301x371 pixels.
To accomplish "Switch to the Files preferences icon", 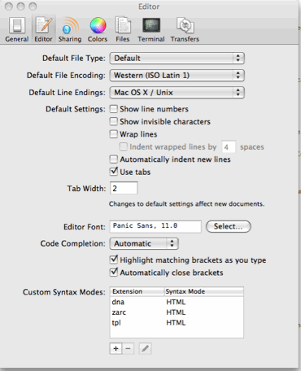I will click(123, 29).
